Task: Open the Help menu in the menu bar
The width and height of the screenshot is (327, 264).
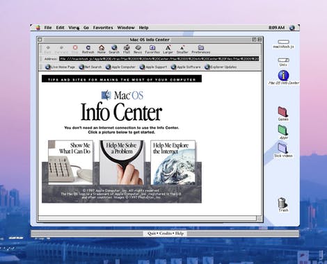Action: tap(143, 28)
